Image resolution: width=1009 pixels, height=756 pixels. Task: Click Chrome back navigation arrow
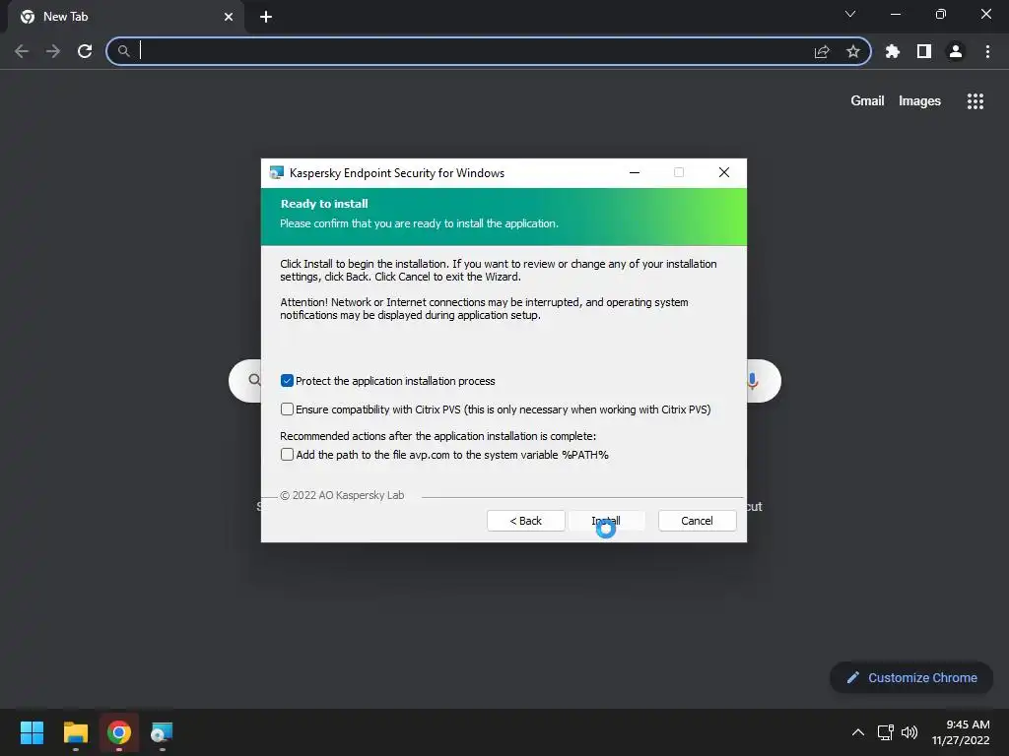coord(22,51)
